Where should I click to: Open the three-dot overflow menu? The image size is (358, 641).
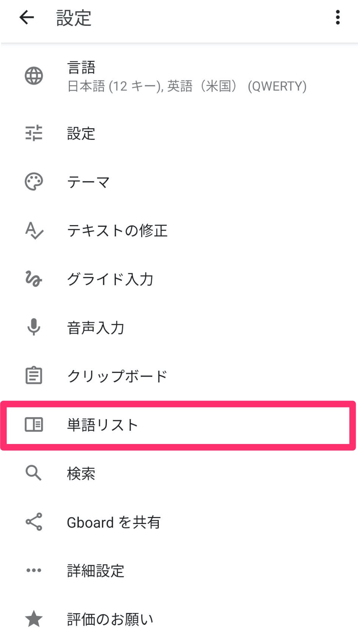coord(337,17)
